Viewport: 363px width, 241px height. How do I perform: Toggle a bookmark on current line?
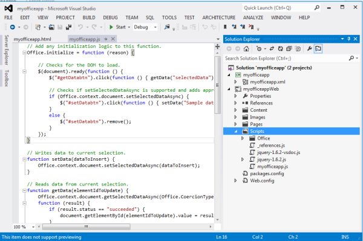click(x=225, y=27)
